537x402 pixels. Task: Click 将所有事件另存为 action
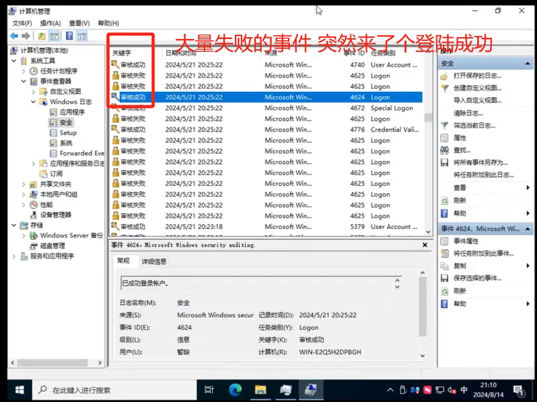(480, 163)
